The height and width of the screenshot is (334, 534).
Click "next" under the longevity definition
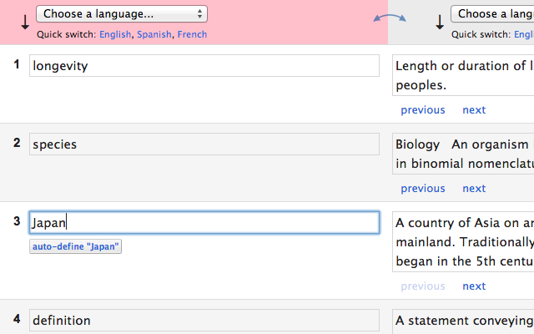[474, 110]
